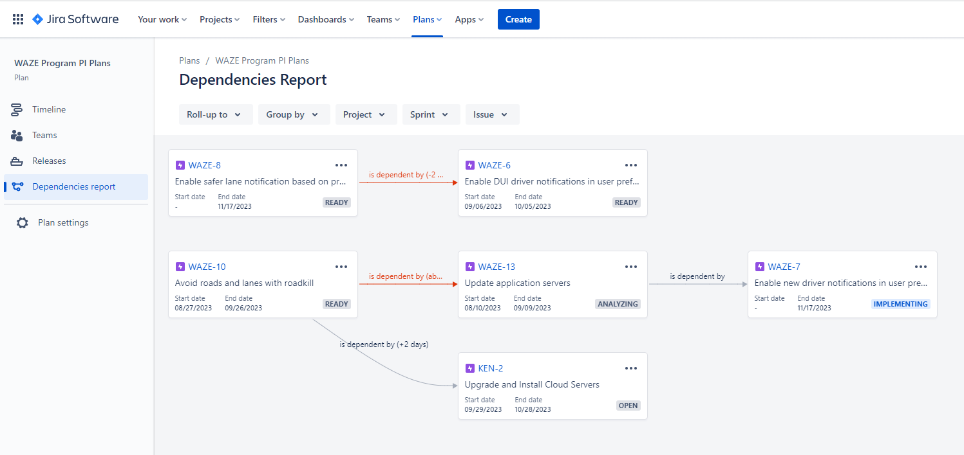Click 'is dependent by' label before WAZE-7
Image resolution: width=964 pixels, height=455 pixels.
tap(697, 276)
